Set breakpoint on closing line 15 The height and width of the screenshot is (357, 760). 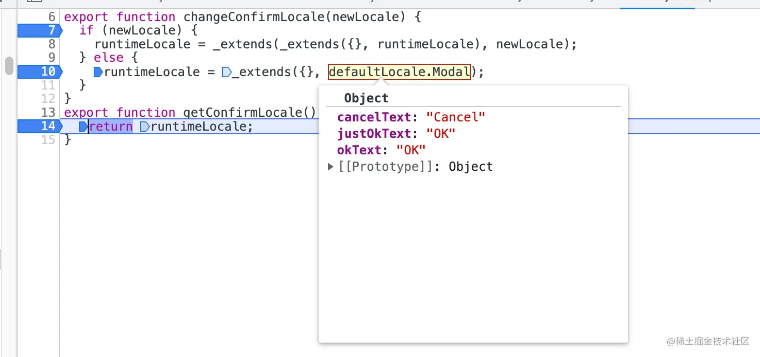(48, 140)
